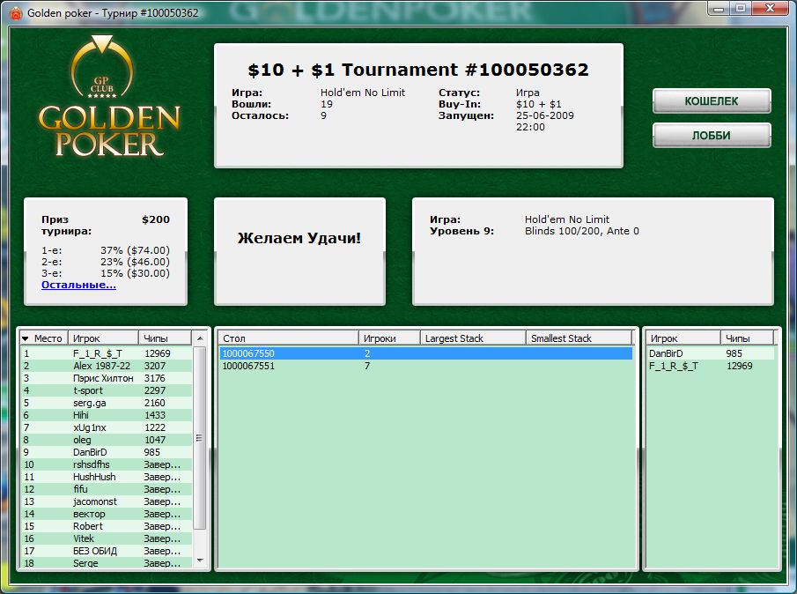Select player oleg row

(107, 440)
